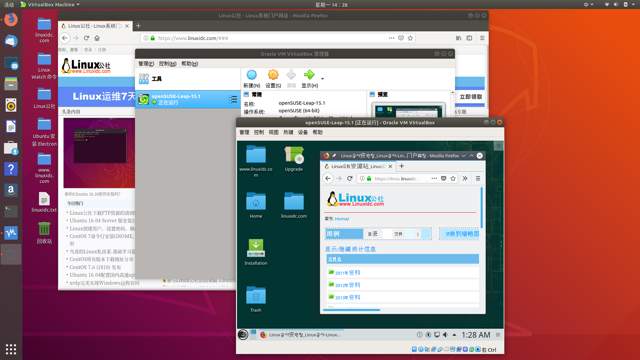
Task: Open the 管理(F) menu in VirtualBox Manager
Action: [146, 64]
